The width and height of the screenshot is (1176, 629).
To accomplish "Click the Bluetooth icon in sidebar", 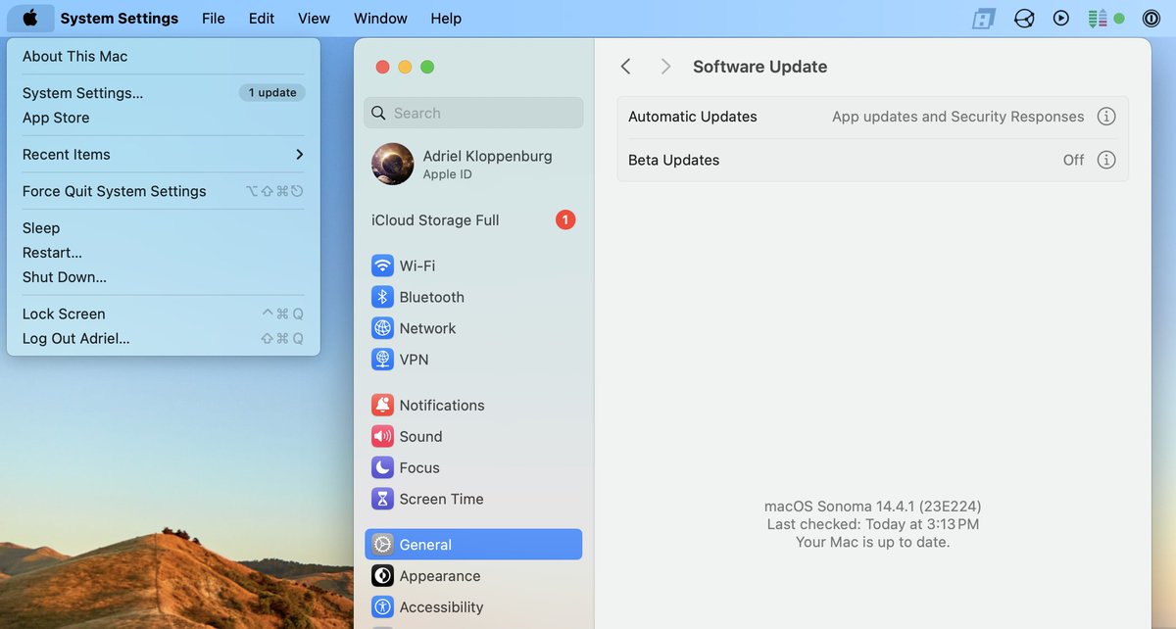I will tap(382, 297).
